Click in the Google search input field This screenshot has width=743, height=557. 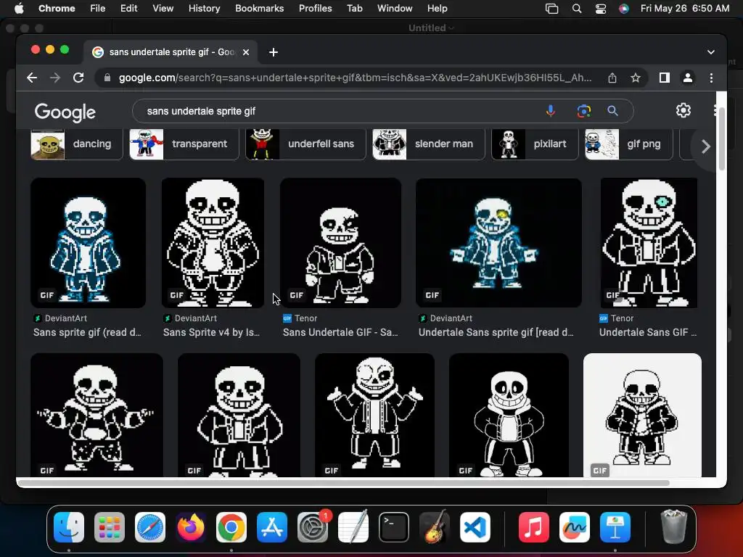click(x=341, y=111)
